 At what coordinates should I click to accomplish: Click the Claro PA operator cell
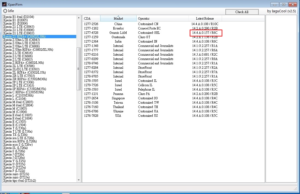tap(144, 94)
